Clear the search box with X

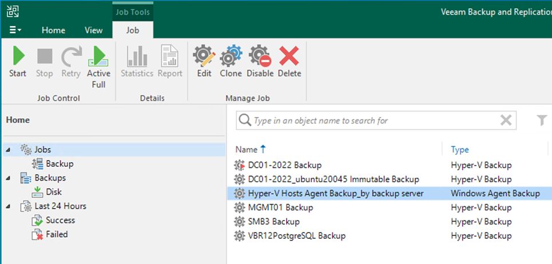506,121
